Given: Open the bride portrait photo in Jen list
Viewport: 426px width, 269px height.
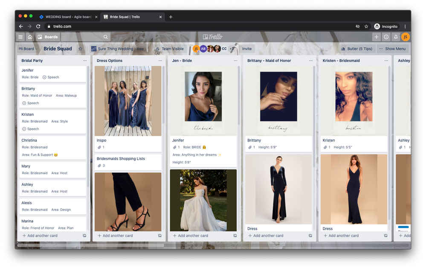Looking at the screenshot, I should 203,101.
